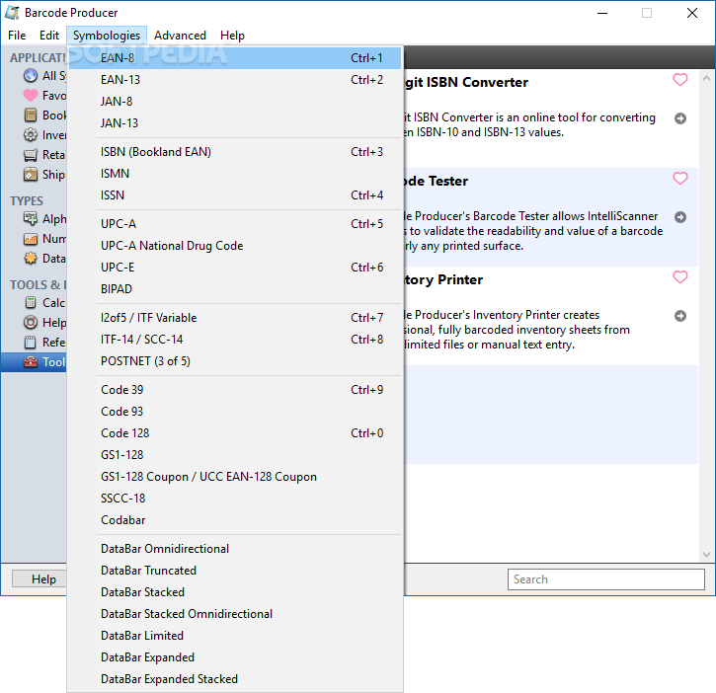Favorite the Inventory Printer with its heart

coord(679,276)
